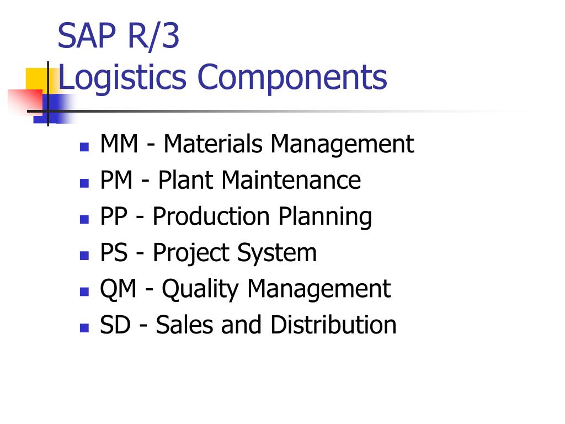Click the 'MM - Materials Management' line
The width and height of the screenshot is (565, 424).
point(257,145)
